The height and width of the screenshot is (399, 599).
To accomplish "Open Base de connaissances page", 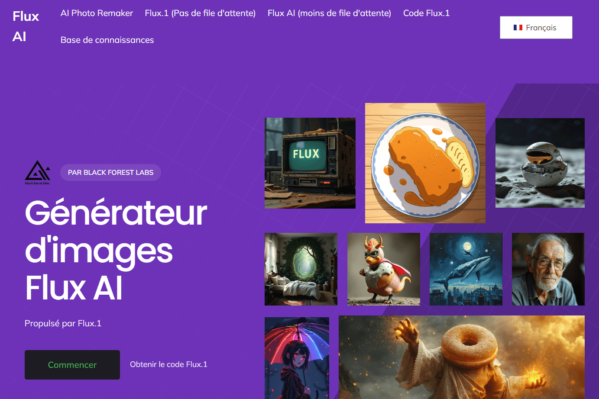I will coord(107,40).
